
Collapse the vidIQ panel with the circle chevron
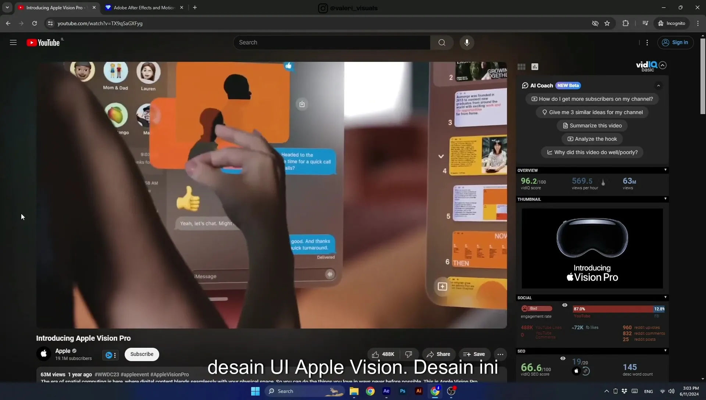(663, 65)
